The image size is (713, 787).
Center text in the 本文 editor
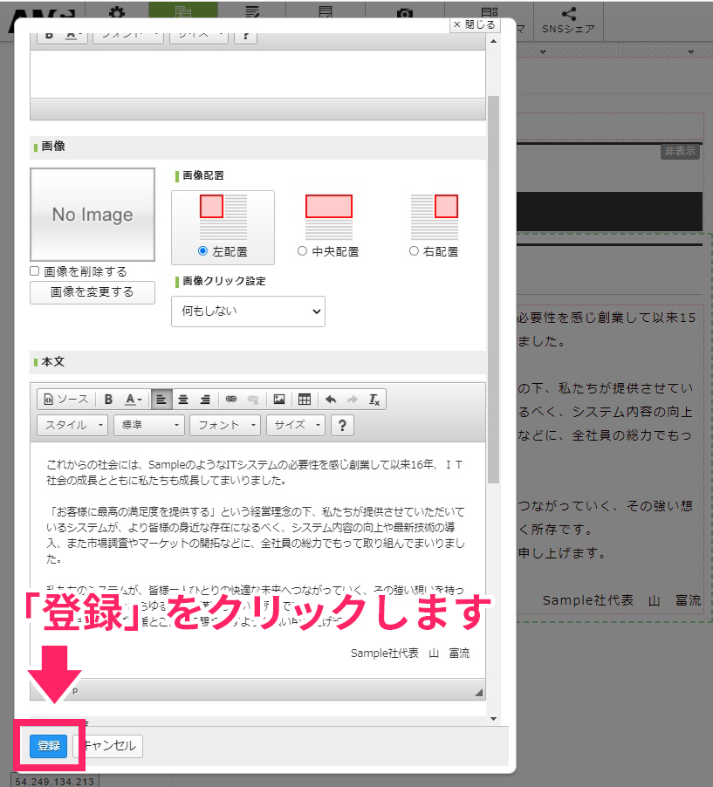183,400
